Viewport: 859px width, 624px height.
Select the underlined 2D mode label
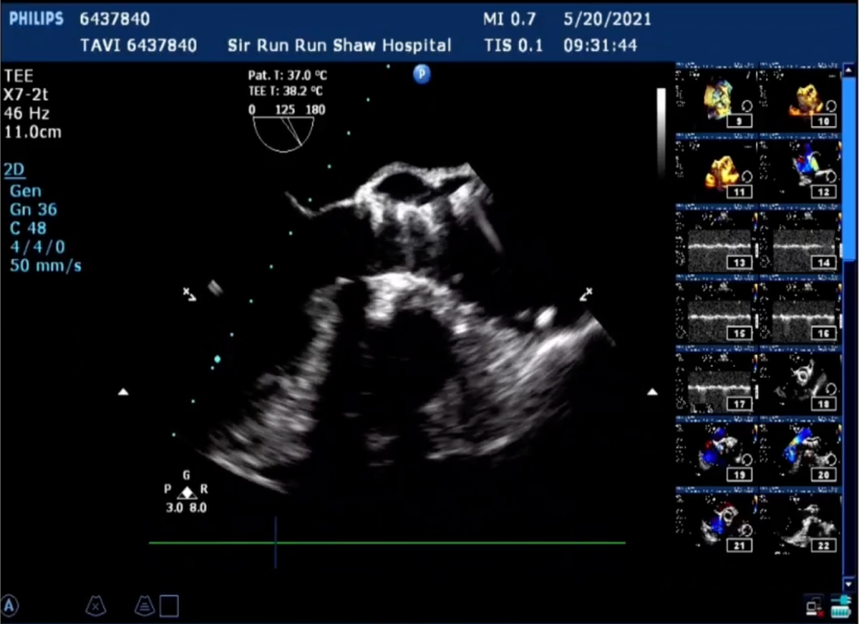pyautogui.click(x=15, y=170)
